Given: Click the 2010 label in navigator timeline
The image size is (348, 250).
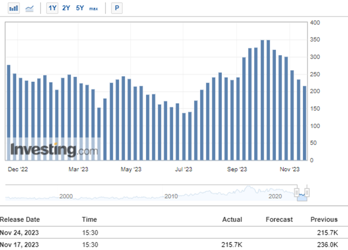Looking at the screenshot, I should (x=171, y=196).
